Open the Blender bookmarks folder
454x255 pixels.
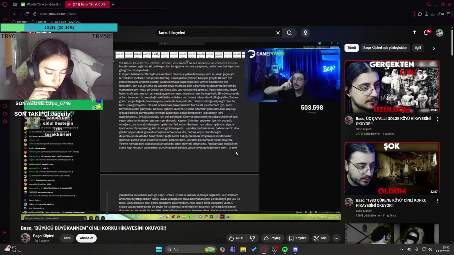click(20, 22)
